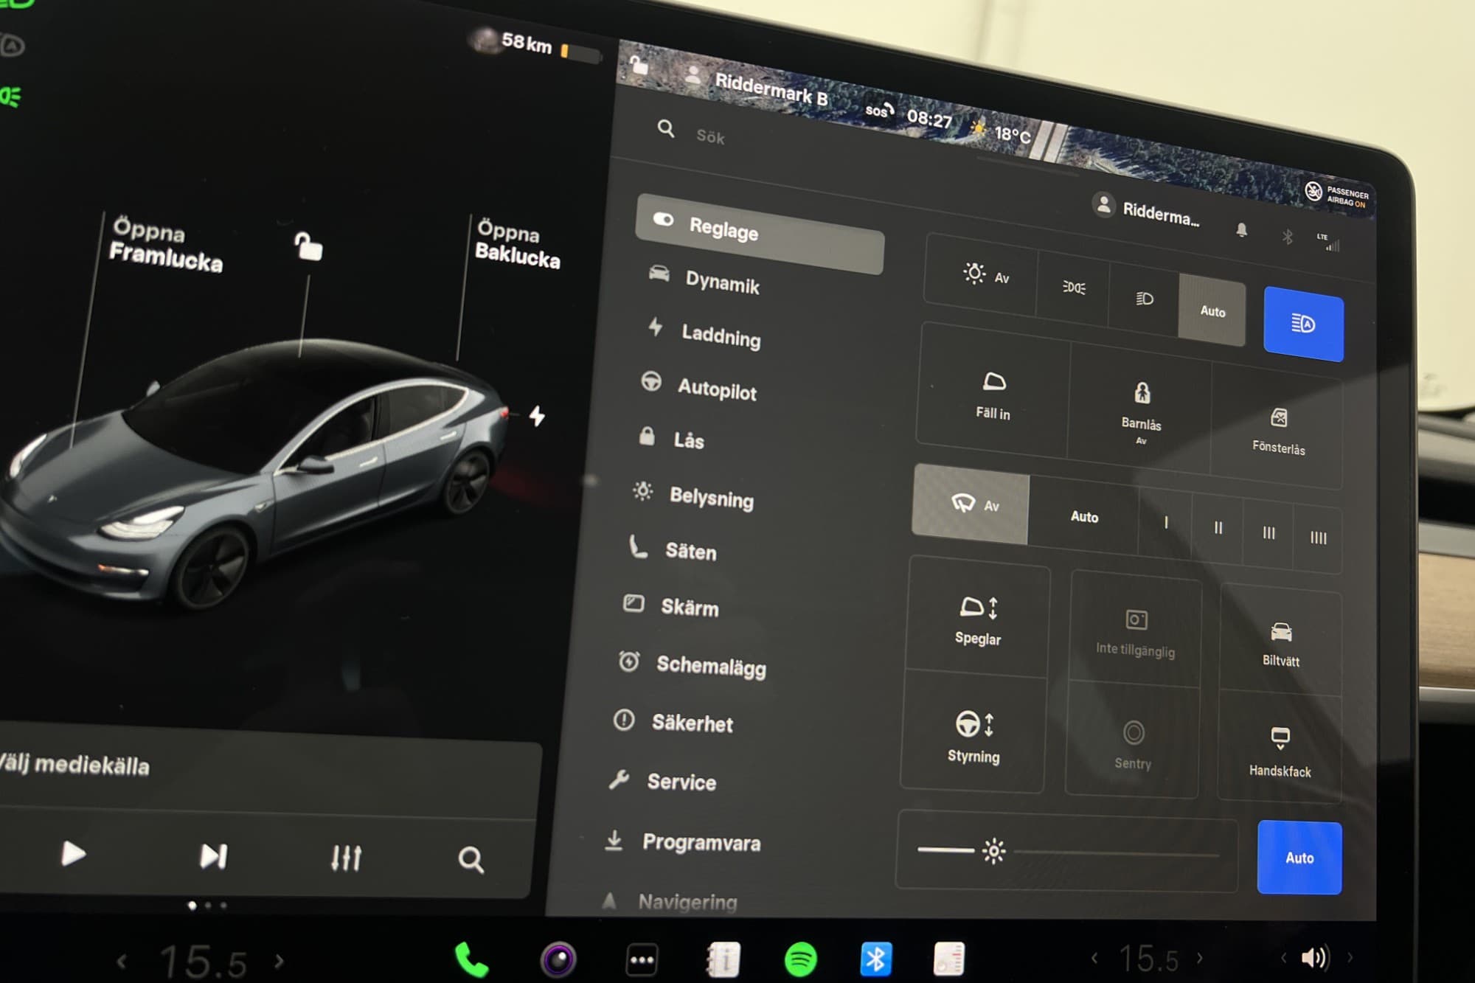Image resolution: width=1475 pixels, height=983 pixels.
Task: Open the Reglage controls menu
Action: 760,234
